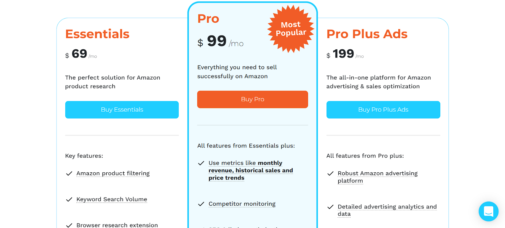Open the chat widget bubble icon
505x228 pixels.
pos(488,211)
